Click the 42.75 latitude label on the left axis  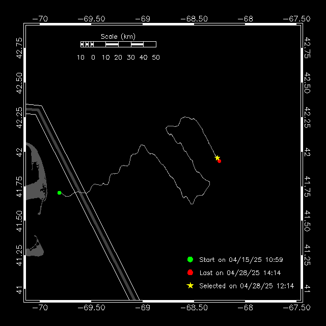click(19, 47)
